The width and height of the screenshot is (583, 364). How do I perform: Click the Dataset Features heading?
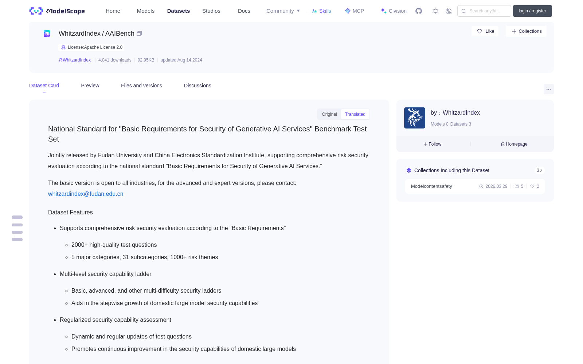pyautogui.click(x=70, y=212)
